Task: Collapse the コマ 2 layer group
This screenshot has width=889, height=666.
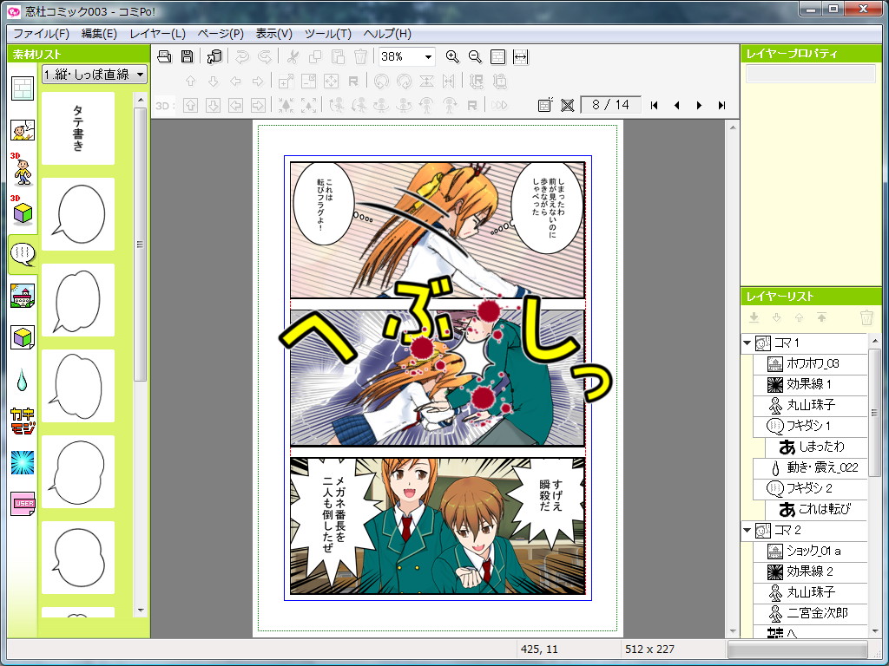Action: (747, 531)
